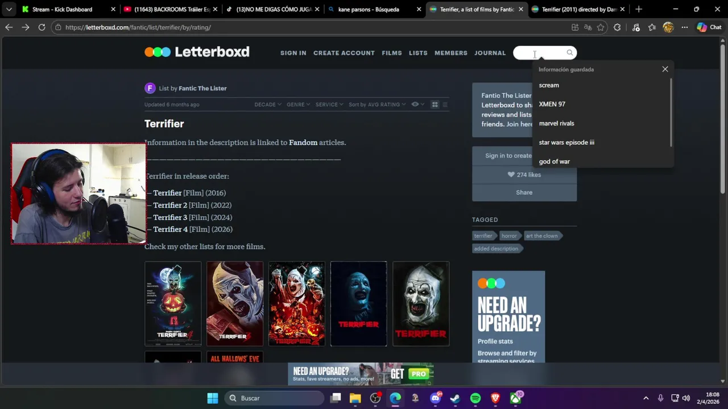Select 'marvel rivals' suggestion
728x409 pixels.
click(602, 123)
